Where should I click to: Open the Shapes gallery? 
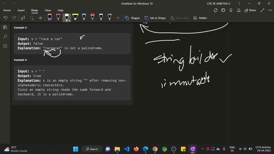tap(132, 18)
